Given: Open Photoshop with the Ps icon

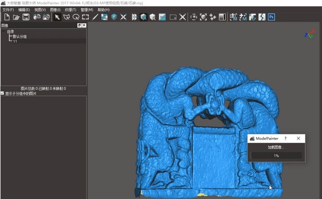Looking at the screenshot, I should [x=271, y=17].
